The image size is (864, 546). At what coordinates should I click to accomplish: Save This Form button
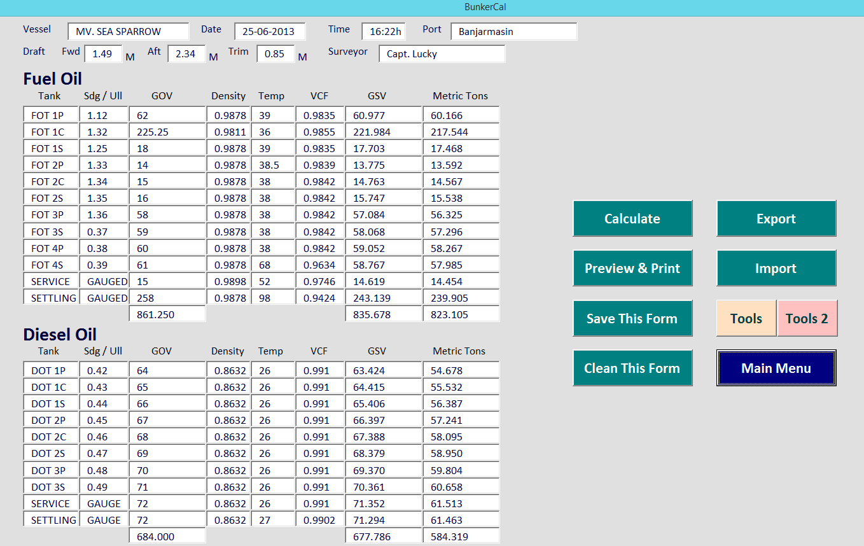[632, 318]
